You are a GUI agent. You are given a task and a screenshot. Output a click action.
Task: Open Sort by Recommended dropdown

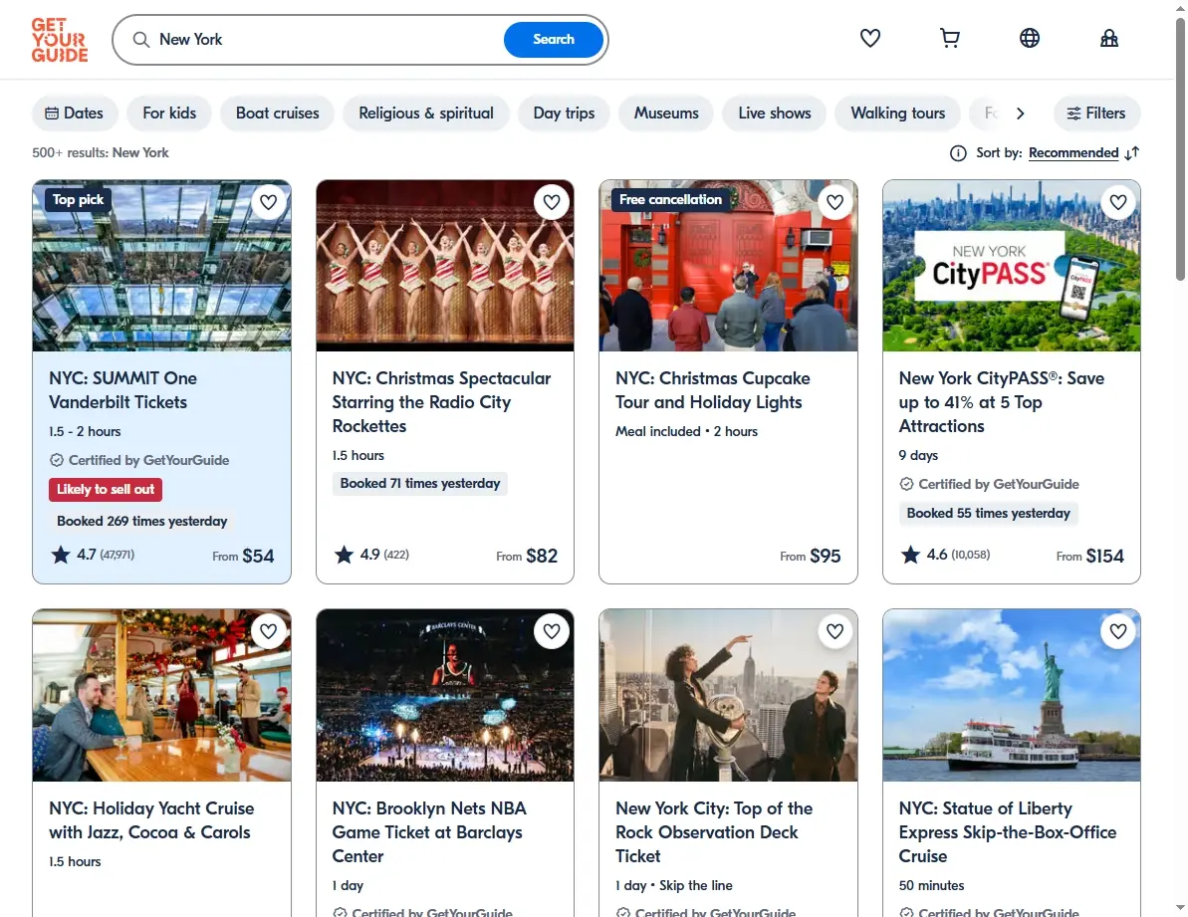(1072, 153)
